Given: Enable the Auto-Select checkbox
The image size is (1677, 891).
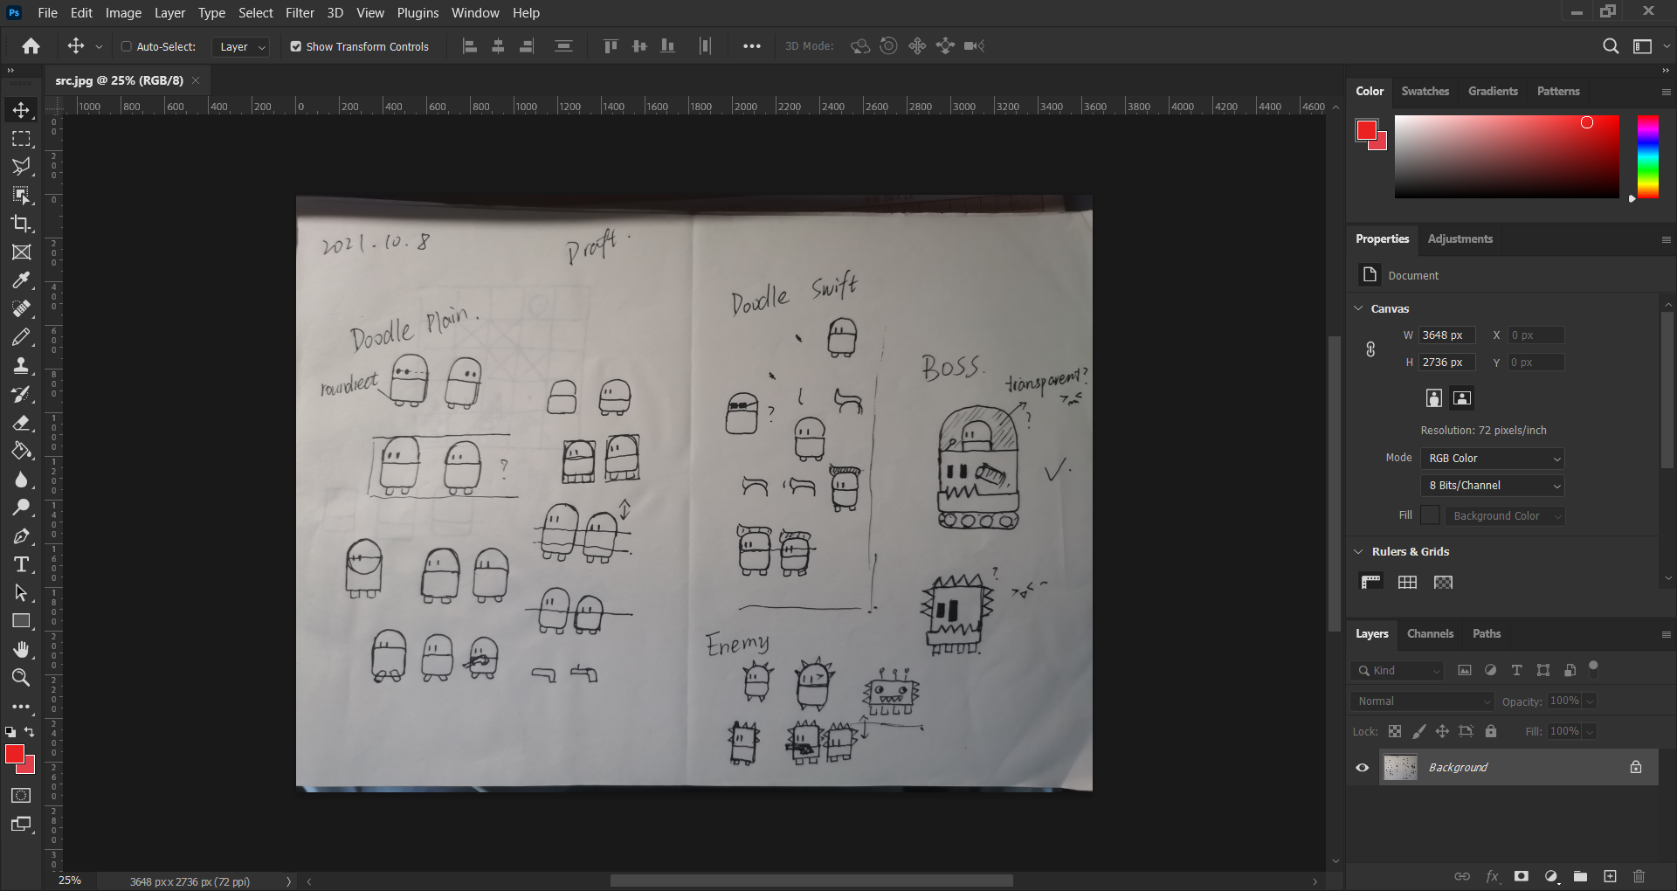Looking at the screenshot, I should tap(127, 46).
